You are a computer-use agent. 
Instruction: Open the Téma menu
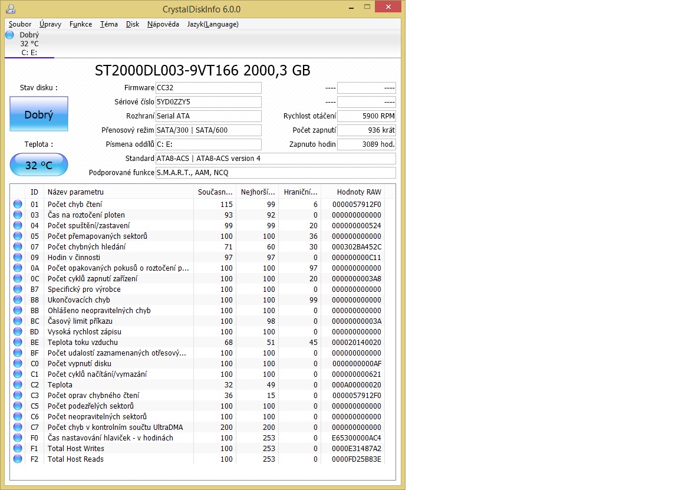(x=108, y=24)
